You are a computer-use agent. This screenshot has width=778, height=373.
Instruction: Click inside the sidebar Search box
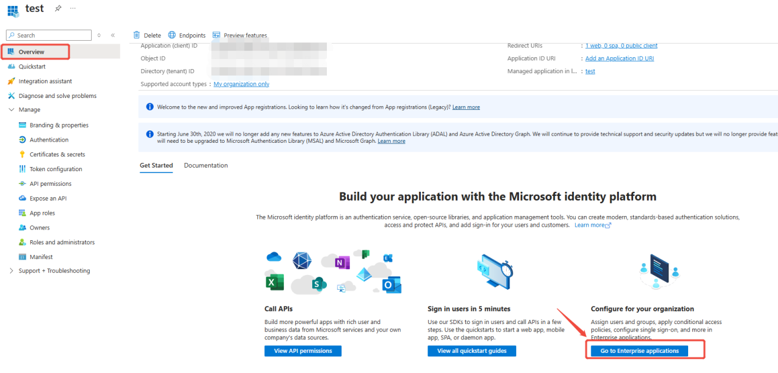(x=48, y=35)
